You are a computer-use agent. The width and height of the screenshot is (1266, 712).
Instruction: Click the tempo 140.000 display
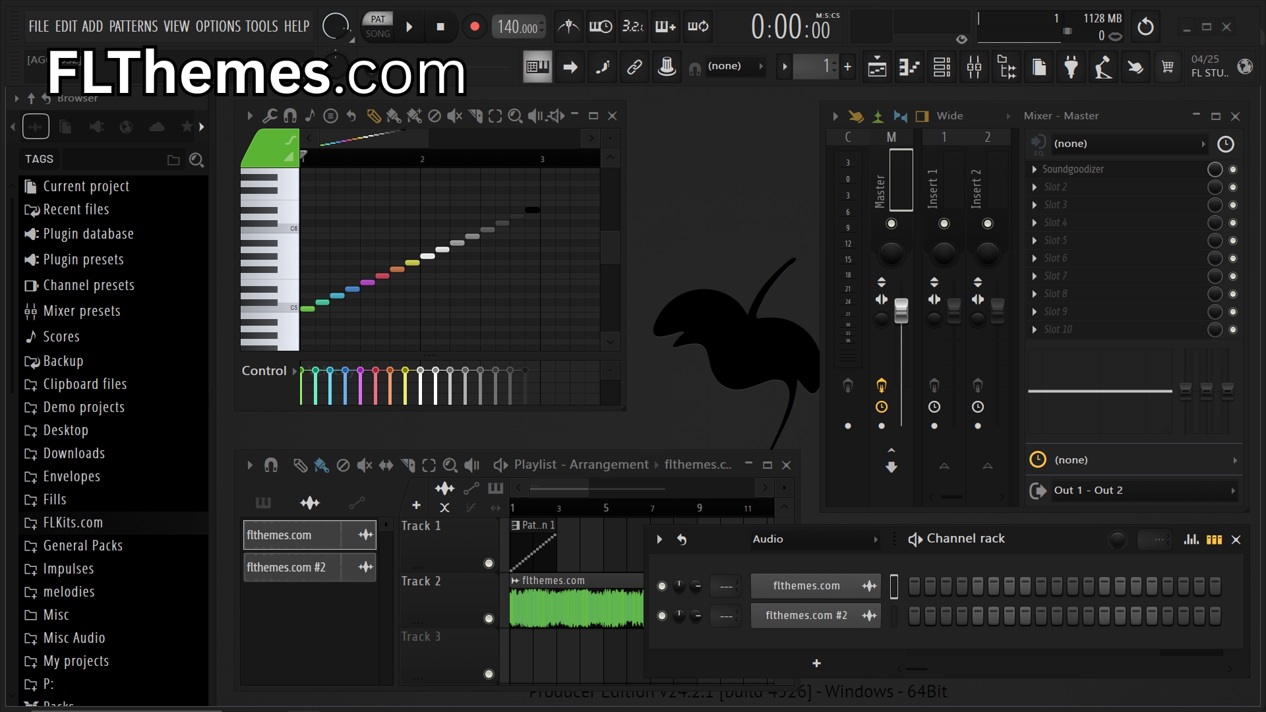[x=518, y=27]
